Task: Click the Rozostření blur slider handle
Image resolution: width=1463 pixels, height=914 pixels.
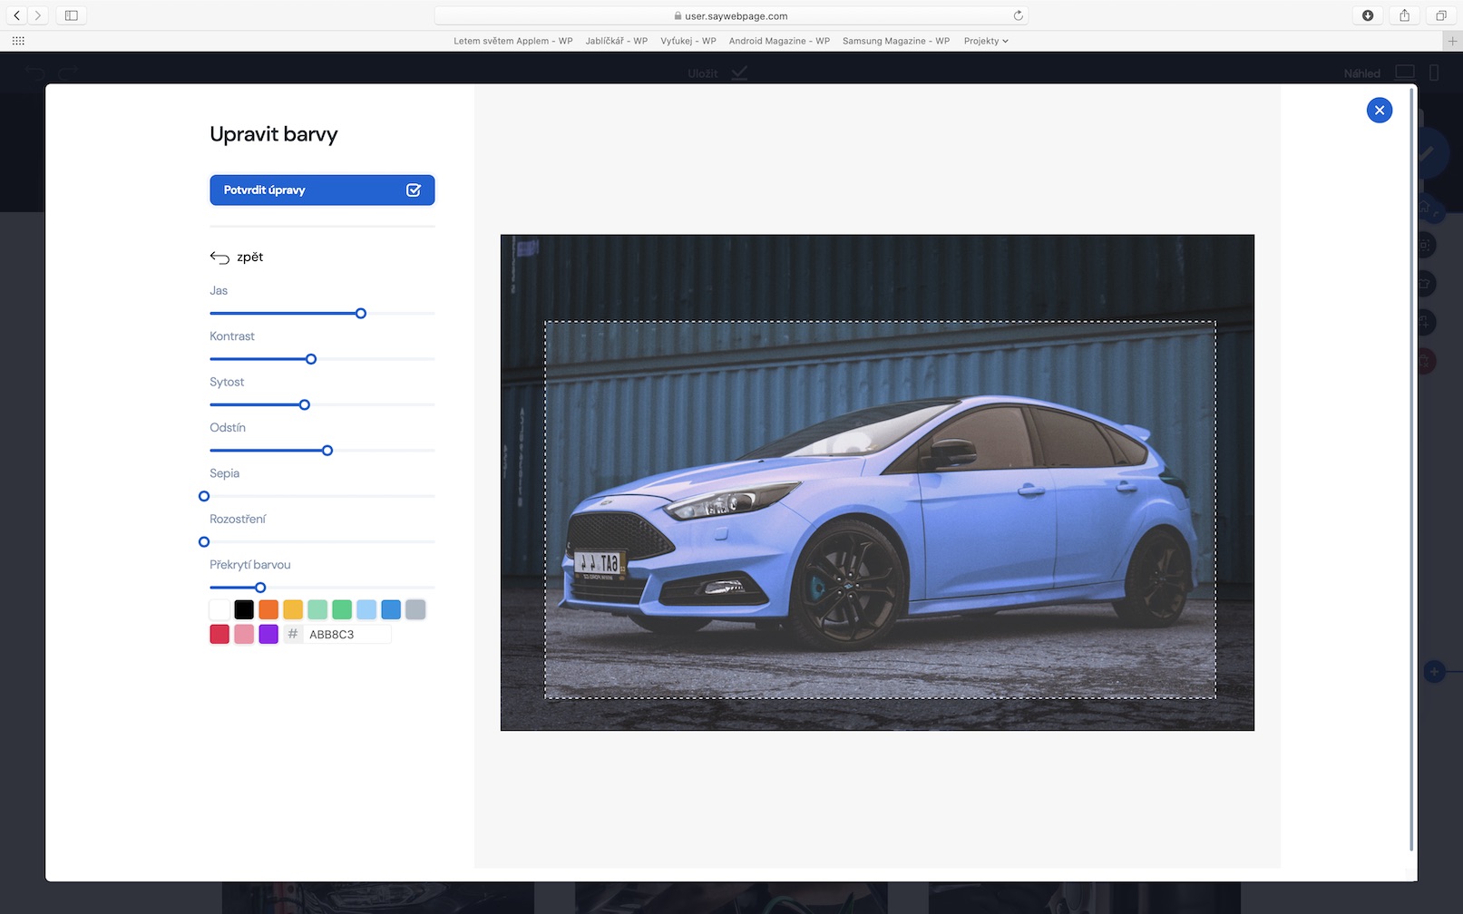Action: point(204,541)
